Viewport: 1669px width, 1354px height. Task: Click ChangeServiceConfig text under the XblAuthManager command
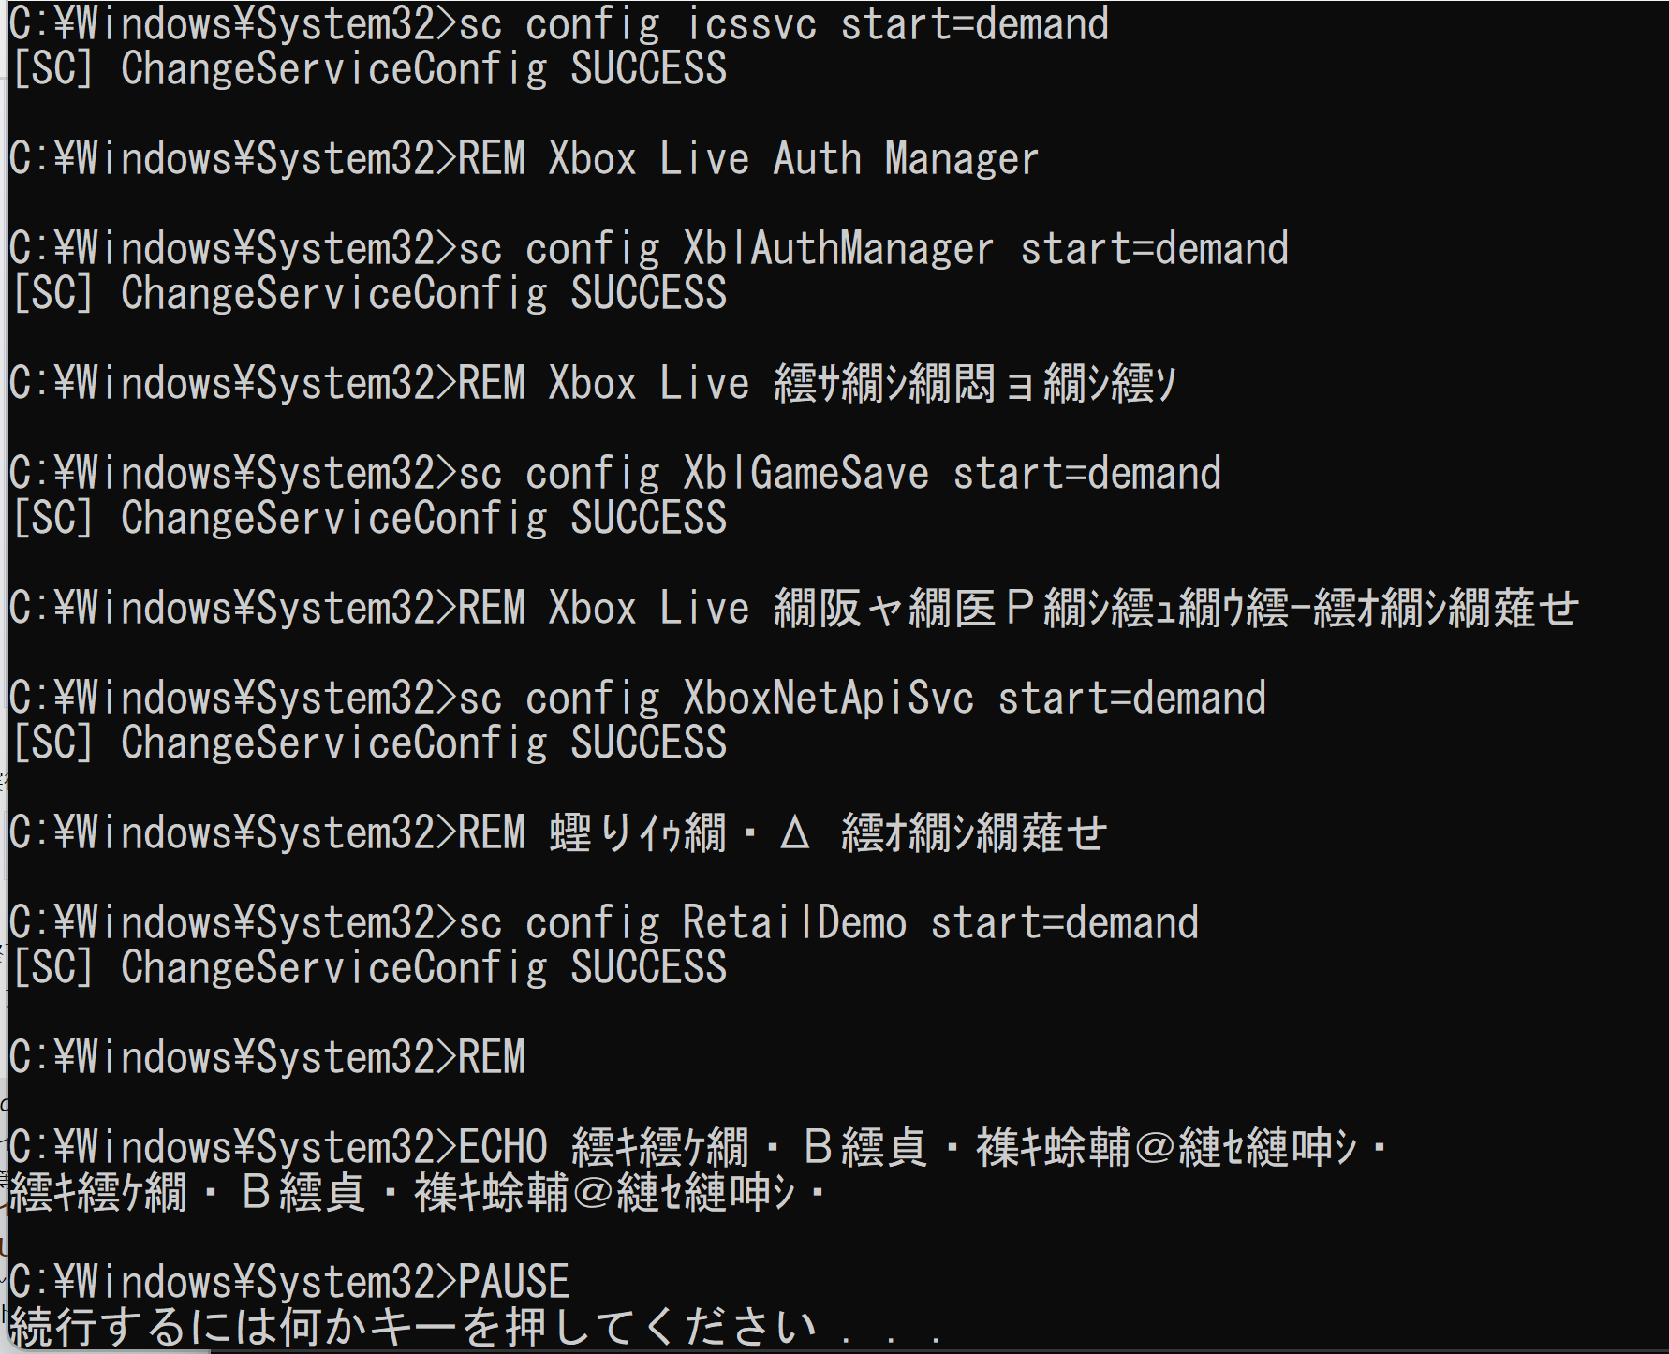pyautogui.click(x=333, y=293)
